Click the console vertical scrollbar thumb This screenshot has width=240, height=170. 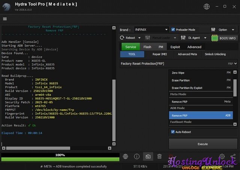[114, 110]
